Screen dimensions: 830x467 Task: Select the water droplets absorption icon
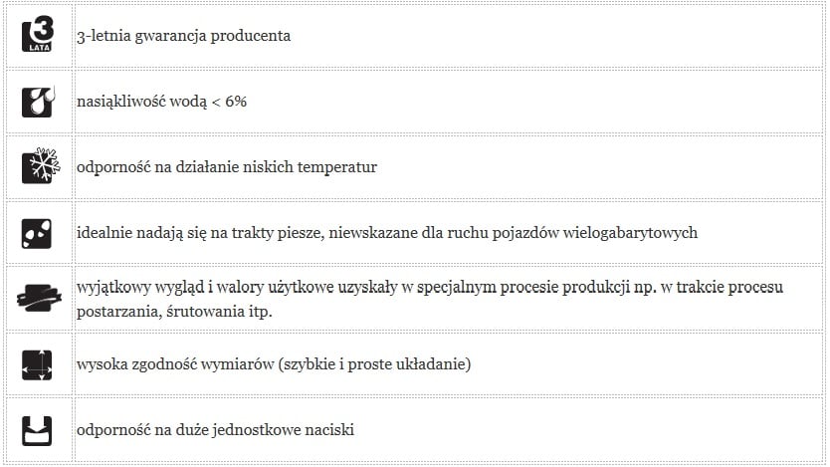38,102
